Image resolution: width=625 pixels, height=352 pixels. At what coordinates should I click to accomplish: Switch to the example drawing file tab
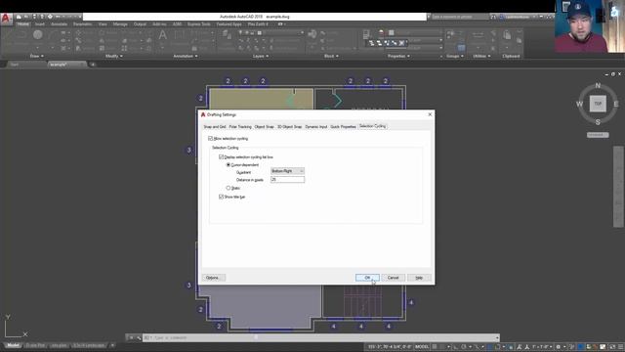[x=66, y=65]
